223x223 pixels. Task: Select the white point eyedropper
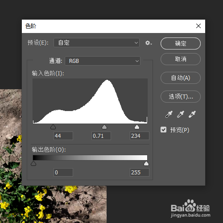point(192,114)
